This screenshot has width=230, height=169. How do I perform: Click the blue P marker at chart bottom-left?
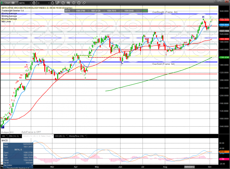(3, 127)
